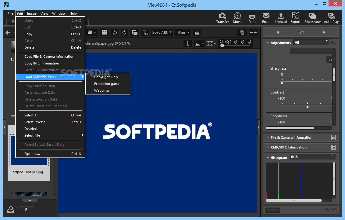Viewport: 345px width, 220px height.
Task: Open the Help menu
Action: coord(73,13)
